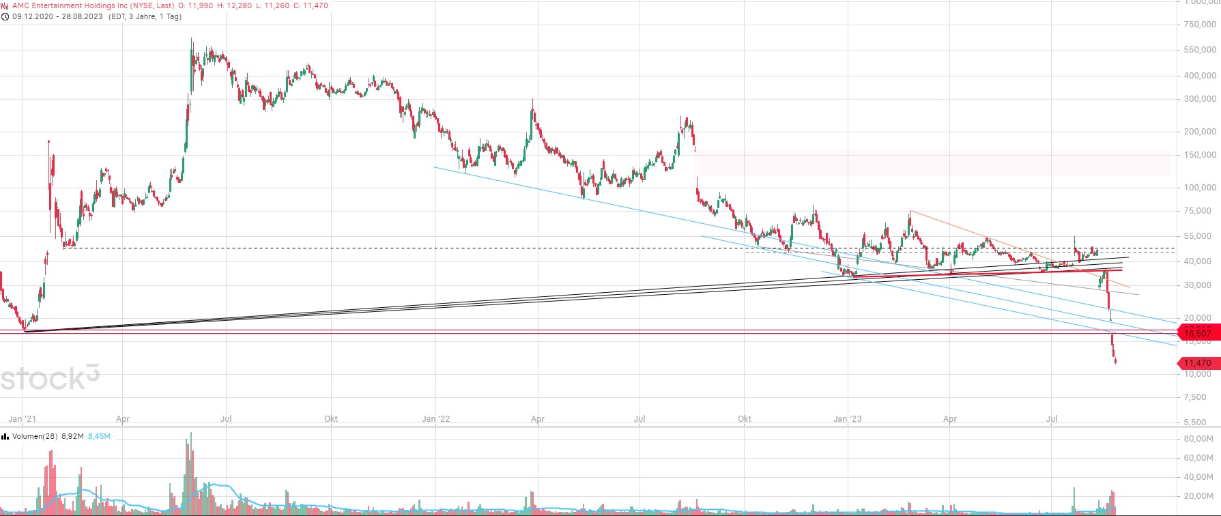
Task: Click the Jan '21 time axis label
Action: [22, 419]
